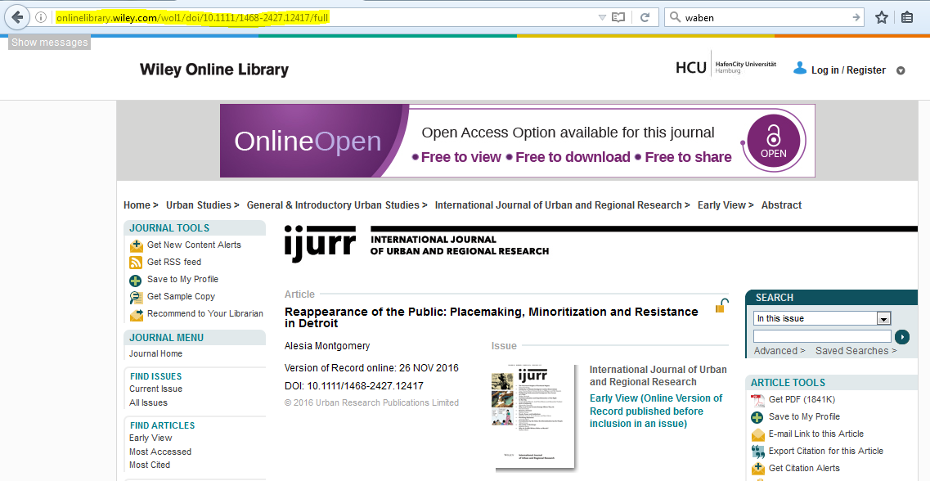930x481 pixels.
Task: Open Current Issue in Find Issues
Action: point(156,389)
